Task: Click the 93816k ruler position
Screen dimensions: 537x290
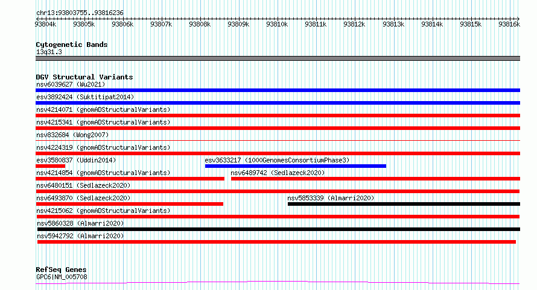Action: [x=510, y=24]
